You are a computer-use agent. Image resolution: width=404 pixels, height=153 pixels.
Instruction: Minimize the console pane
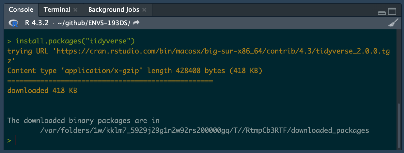point(381,12)
